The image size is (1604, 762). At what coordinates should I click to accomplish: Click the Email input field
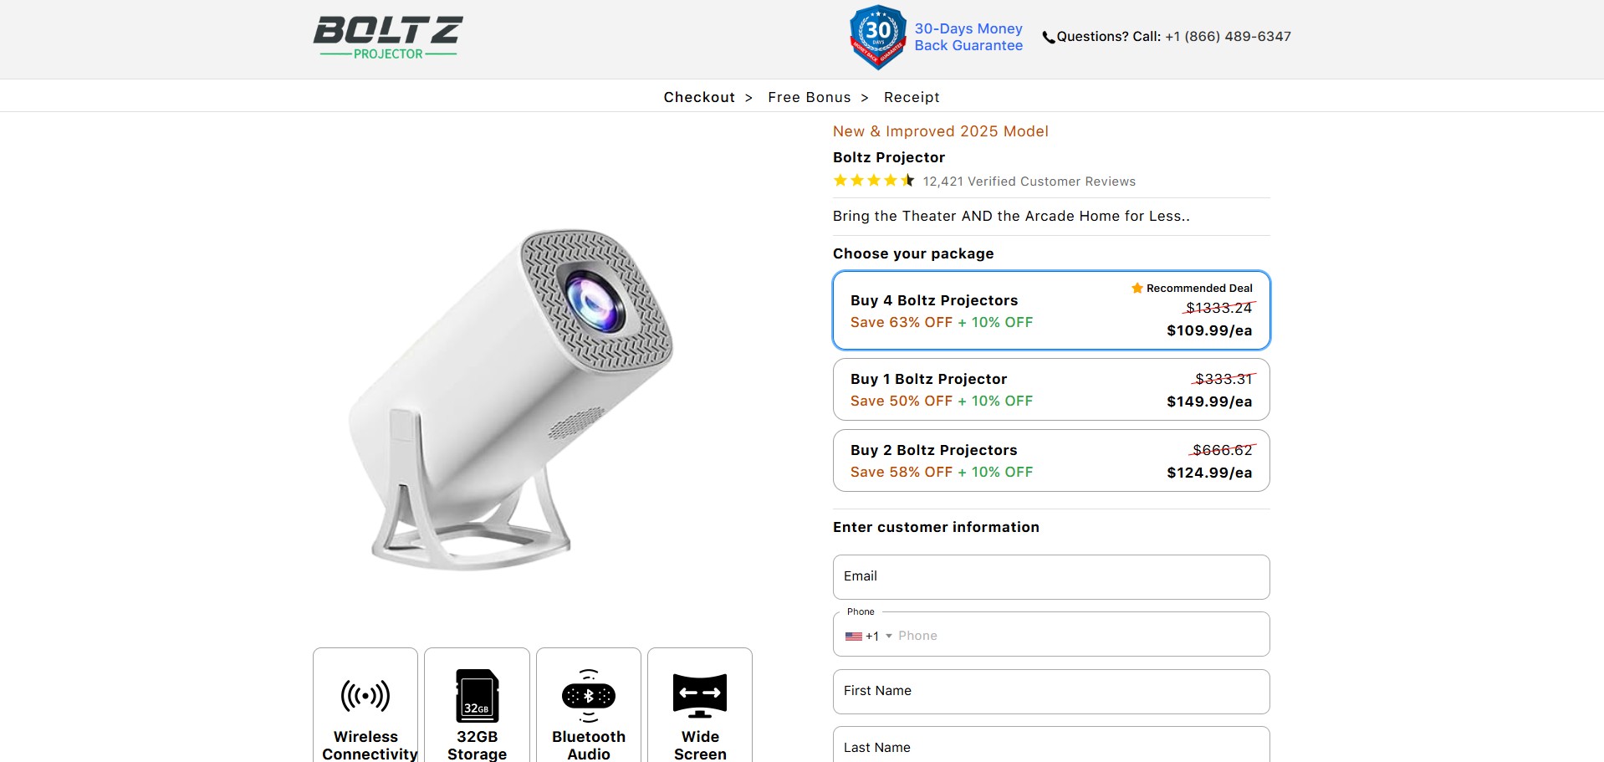coord(1051,577)
